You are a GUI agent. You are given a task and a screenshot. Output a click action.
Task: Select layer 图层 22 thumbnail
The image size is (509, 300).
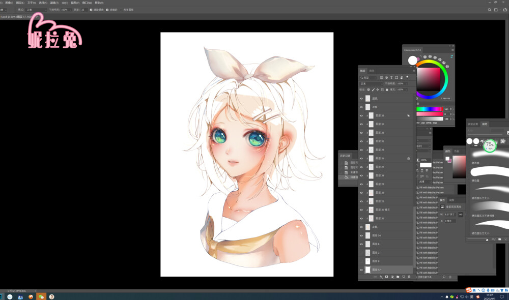coord(371,193)
